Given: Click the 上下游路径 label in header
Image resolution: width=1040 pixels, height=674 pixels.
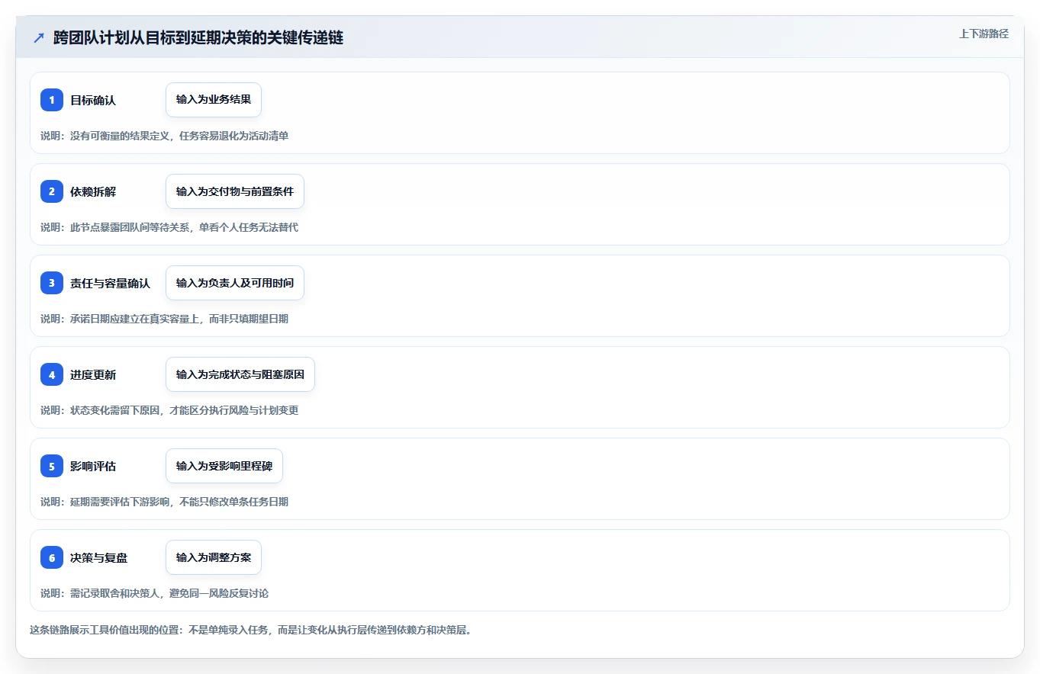Looking at the screenshot, I should pos(984,34).
